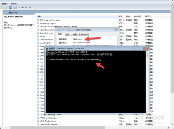The height and width of the screenshot is (129, 174).
Task: Click gear icon beside RPC Endpoint Mapper
Action: (38, 20)
